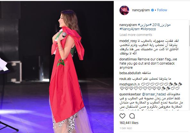Open the comment bubble icon

pos(132,116)
